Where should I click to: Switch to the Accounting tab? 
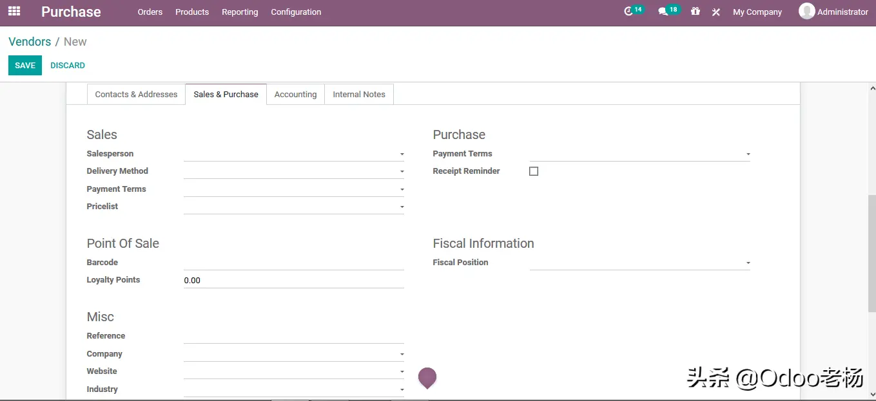[295, 94]
